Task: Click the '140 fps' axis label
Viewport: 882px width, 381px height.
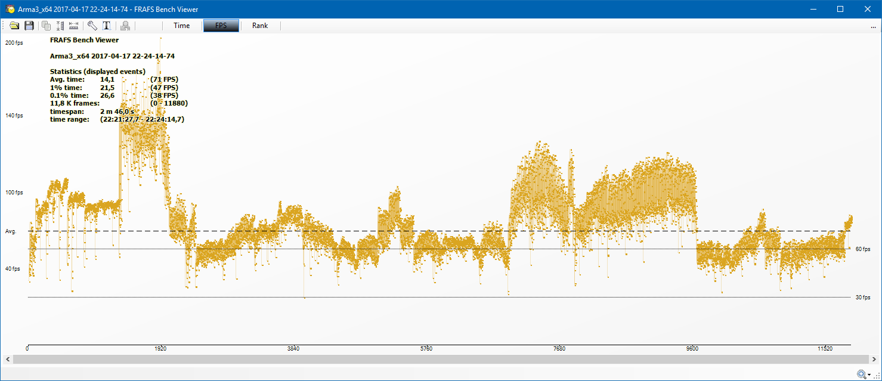Action: pyautogui.click(x=14, y=116)
